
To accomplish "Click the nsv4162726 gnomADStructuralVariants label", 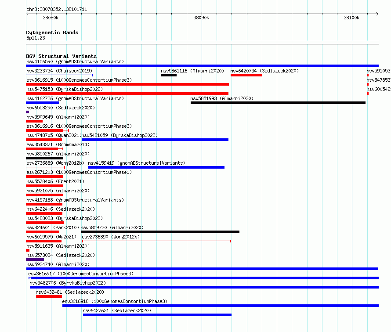I will (75, 98).
